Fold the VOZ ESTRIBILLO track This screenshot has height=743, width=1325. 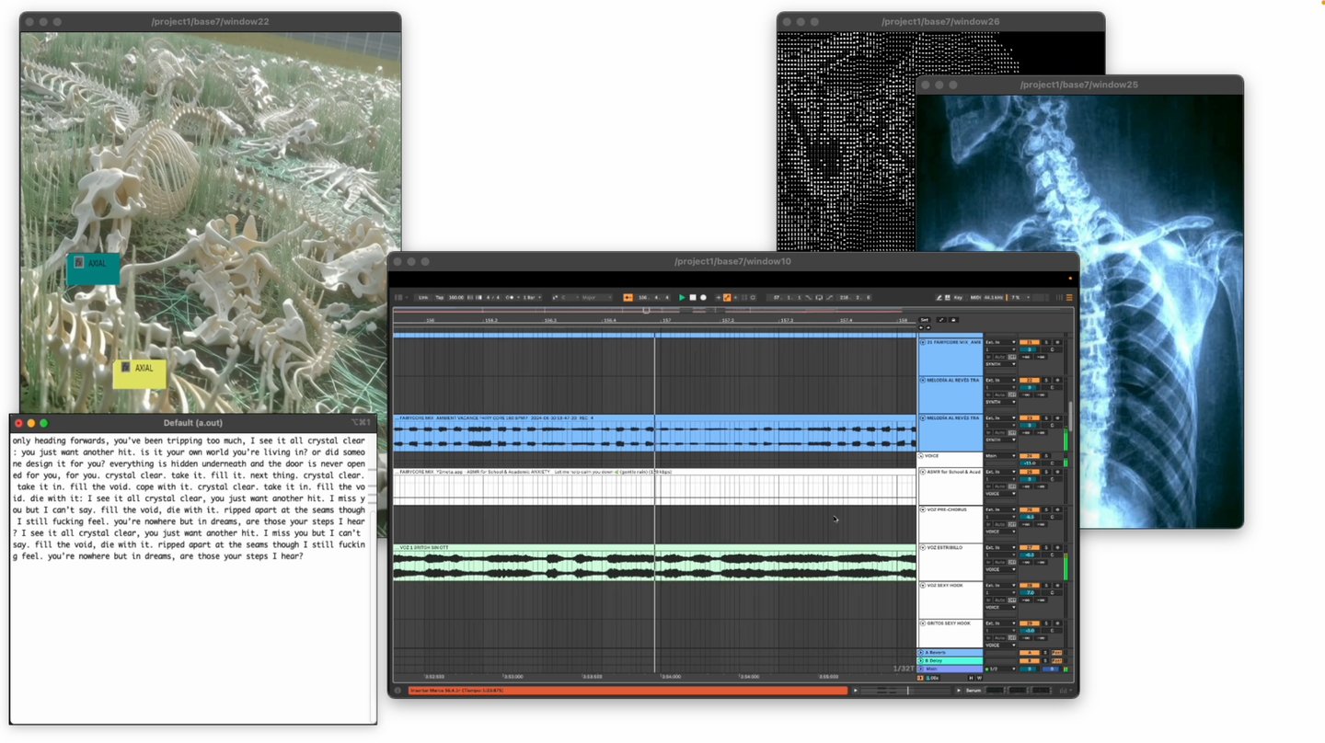pyautogui.click(x=923, y=547)
